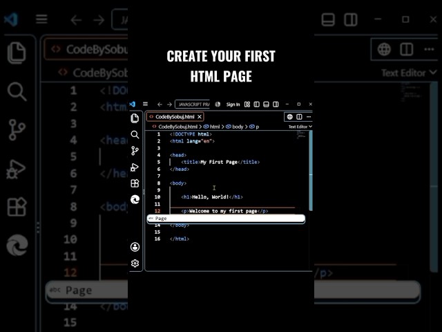This screenshot has height=332, width=442.
Task: Toggle the primary side bar in the center window
Action: pos(256,104)
